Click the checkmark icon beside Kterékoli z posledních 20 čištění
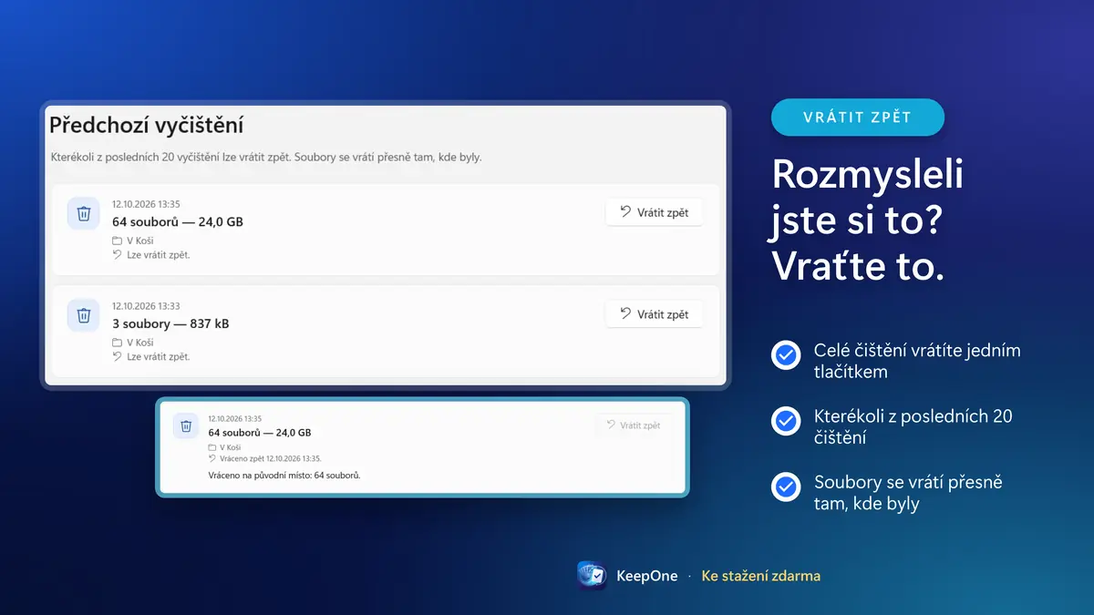This screenshot has height=615, width=1094. (x=786, y=421)
